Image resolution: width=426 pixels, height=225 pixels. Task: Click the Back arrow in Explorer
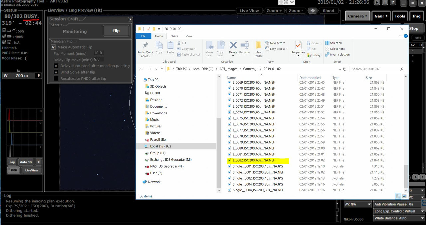click(x=141, y=69)
